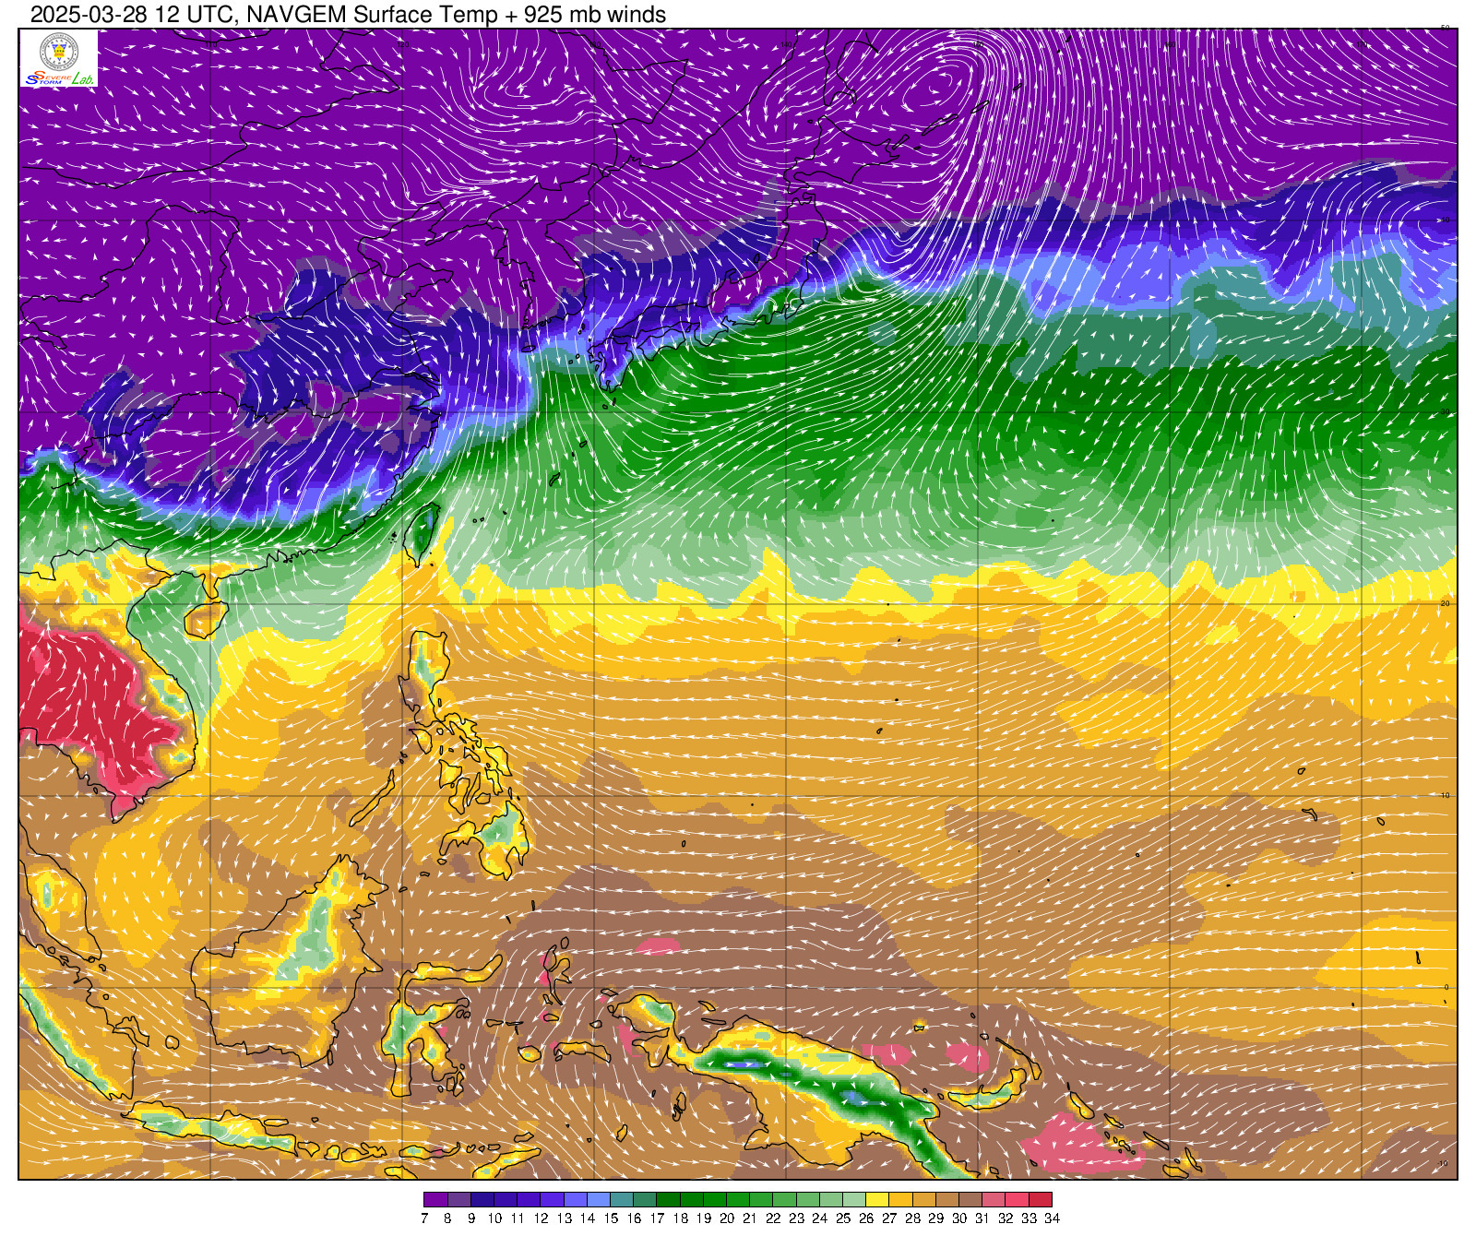Click the 120 longitude label at map top
The image size is (1476, 1236).
tap(403, 43)
